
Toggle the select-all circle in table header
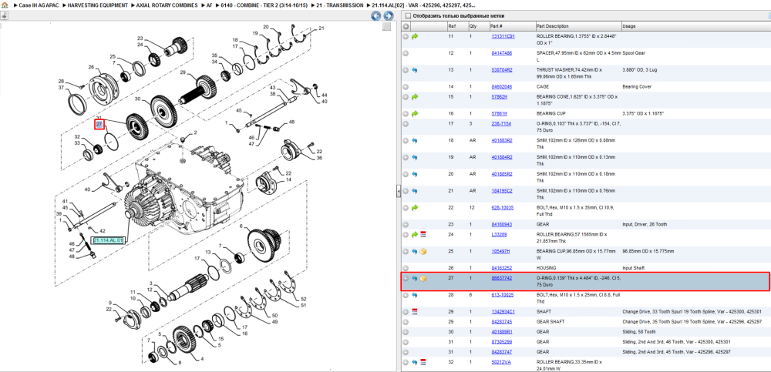click(x=406, y=26)
